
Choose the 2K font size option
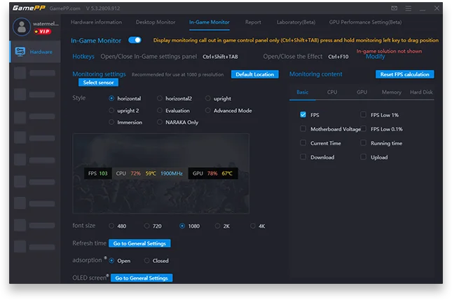(217, 226)
